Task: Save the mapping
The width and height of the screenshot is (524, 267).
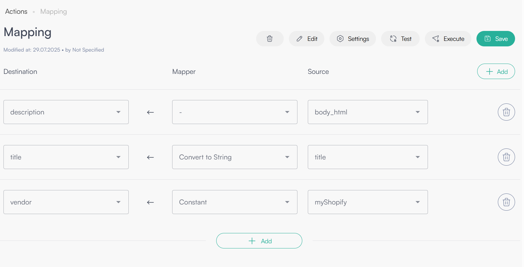Action: pyautogui.click(x=495, y=39)
